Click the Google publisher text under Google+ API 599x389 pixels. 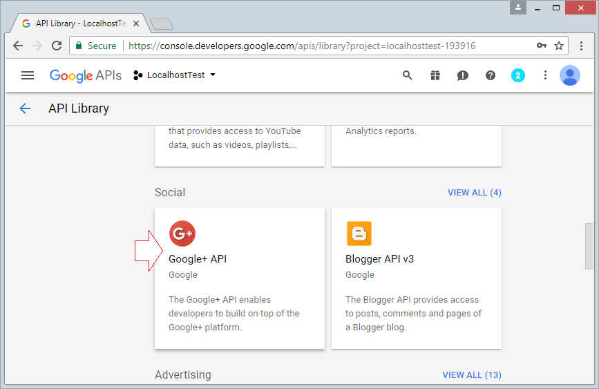coord(183,275)
